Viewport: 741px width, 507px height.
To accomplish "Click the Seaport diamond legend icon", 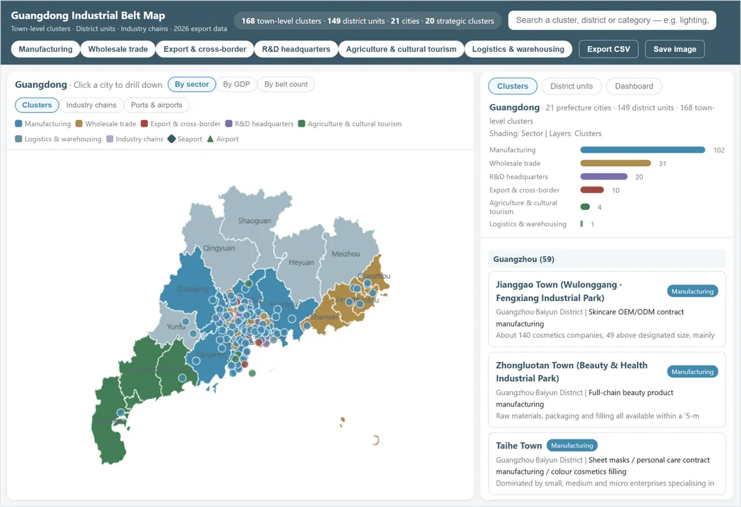I will (172, 139).
